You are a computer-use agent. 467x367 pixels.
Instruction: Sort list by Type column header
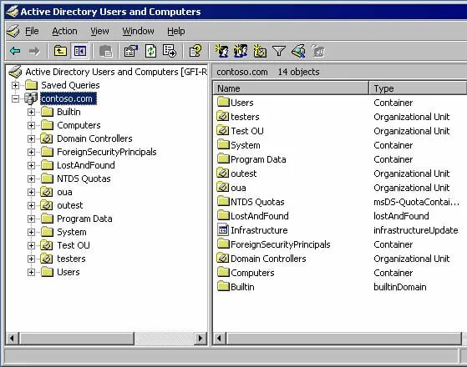click(418, 88)
